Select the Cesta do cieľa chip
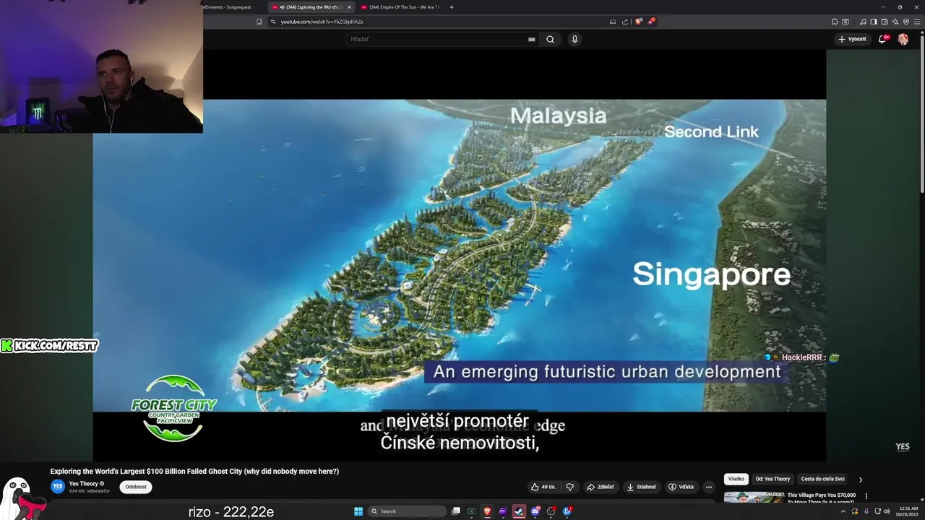The height and width of the screenshot is (520, 925). pos(822,479)
